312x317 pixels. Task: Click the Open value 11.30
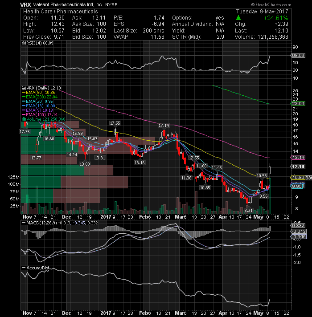(57, 18)
